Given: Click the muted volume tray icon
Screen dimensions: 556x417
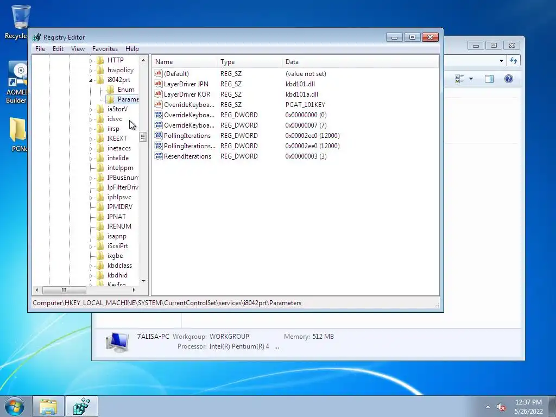Looking at the screenshot, I should coord(501,407).
